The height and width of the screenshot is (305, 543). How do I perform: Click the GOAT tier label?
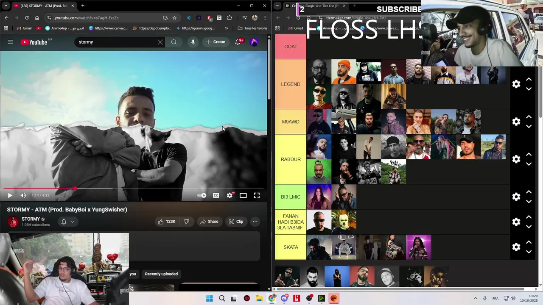(291, 47)
